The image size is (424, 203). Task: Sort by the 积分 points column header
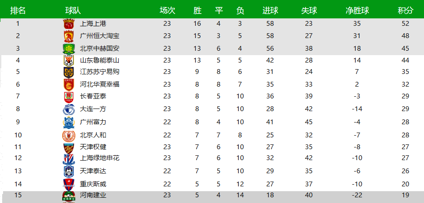pyautogui.click(x=406, y=10)
